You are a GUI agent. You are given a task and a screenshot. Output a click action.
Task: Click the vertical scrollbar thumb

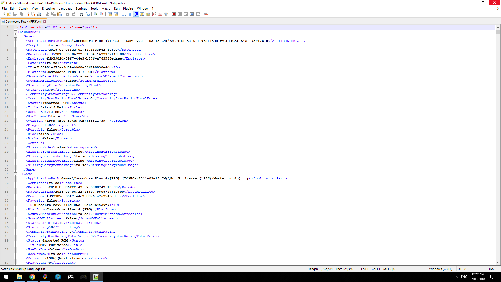(498, 32)
